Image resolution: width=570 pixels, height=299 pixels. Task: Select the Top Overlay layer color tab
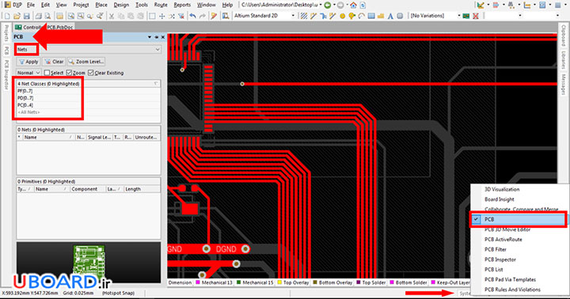pyautogui.click(x=293, y=282)
